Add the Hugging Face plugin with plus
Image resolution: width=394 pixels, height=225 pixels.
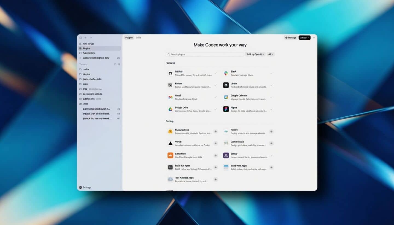[216, 132]
